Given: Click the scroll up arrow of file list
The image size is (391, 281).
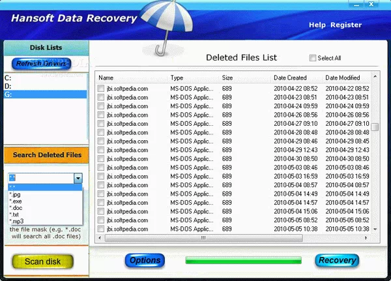Looking at the screenshot, I should click(375, 76).
